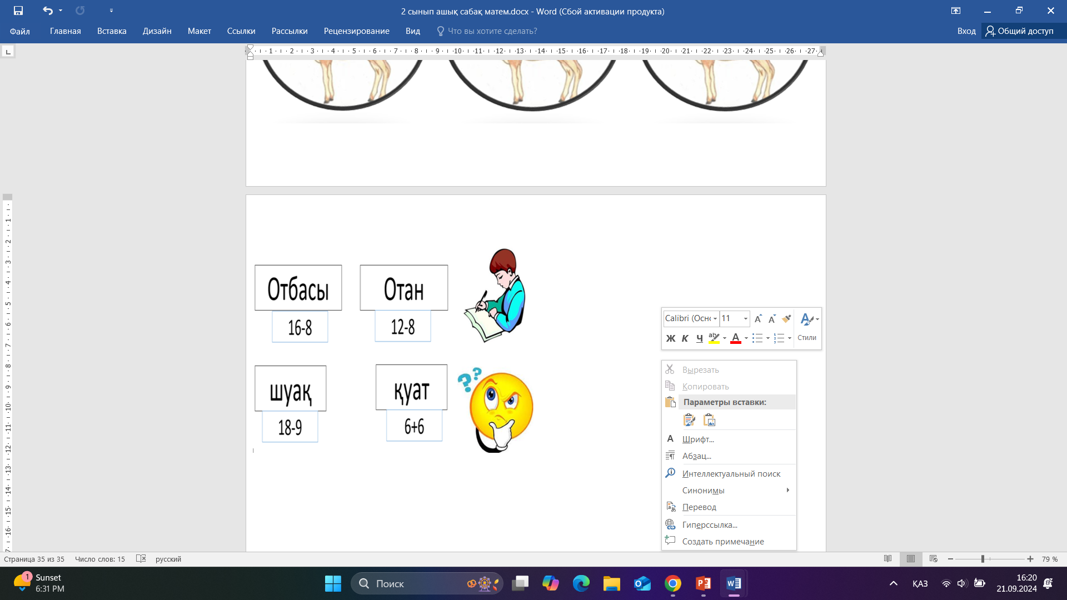The image size is (1067, 600).
Task: Increase font size with enlarge A icon
Action: point(758,319)
